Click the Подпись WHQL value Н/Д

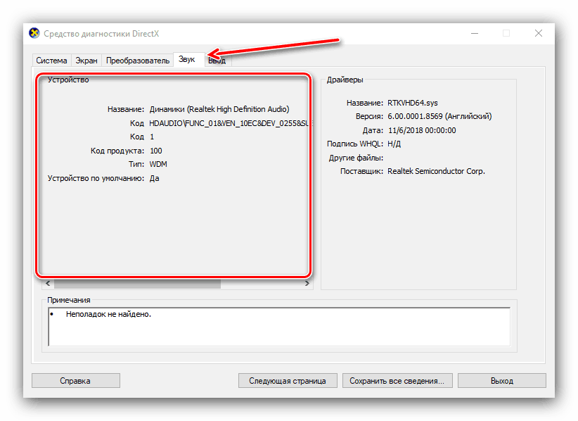394,144
